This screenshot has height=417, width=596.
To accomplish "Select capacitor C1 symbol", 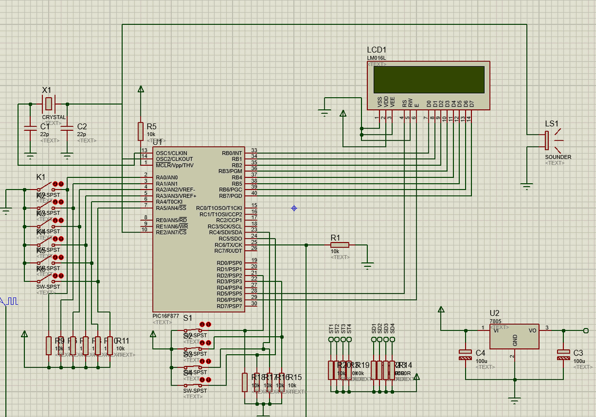I will coord(30,128).
